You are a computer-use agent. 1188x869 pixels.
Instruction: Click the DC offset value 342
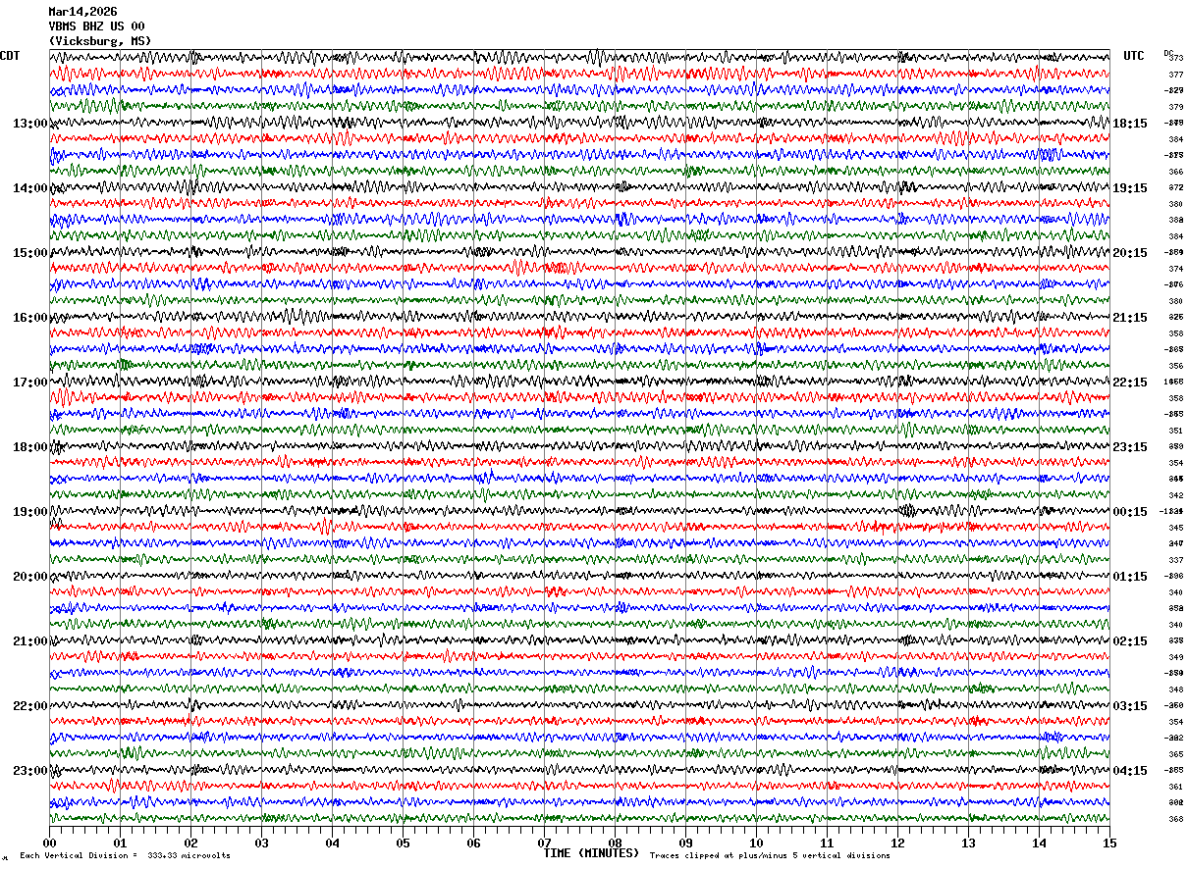click(1175, 495)
